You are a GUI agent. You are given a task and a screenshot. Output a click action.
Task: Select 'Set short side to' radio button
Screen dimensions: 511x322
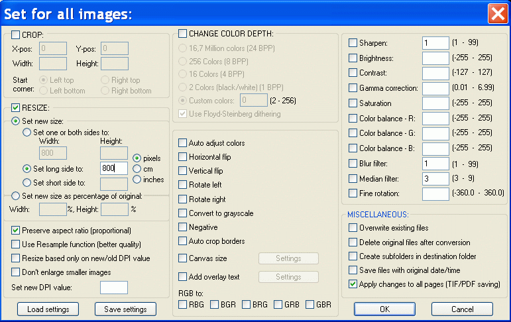point(27,183)
